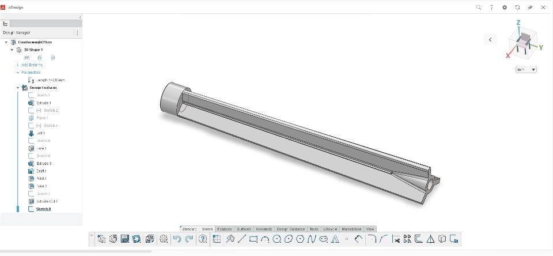Select the Circle sketch tool

tap(277, 239)
